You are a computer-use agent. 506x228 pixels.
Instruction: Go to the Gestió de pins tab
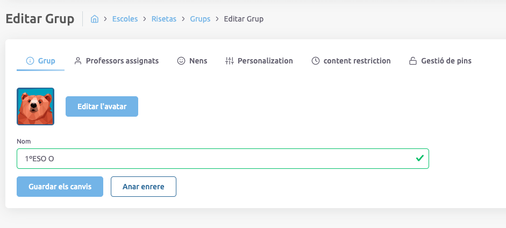(446, 61)
